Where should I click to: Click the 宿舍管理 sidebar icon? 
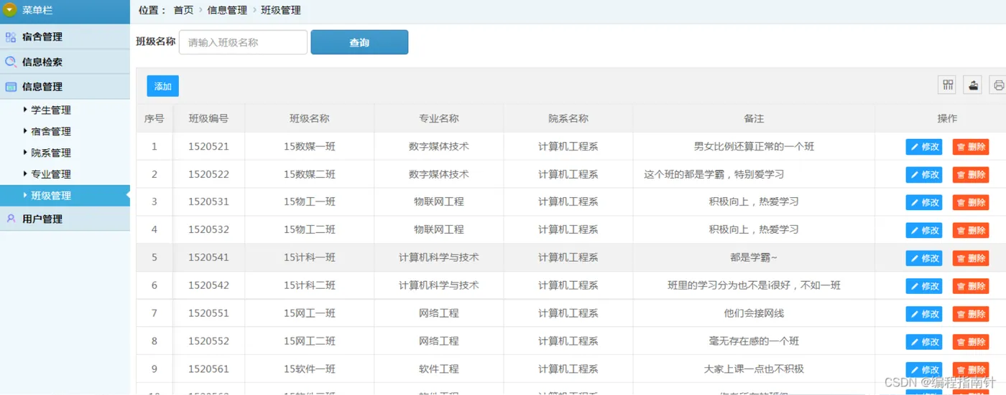[x=11, y=37]
